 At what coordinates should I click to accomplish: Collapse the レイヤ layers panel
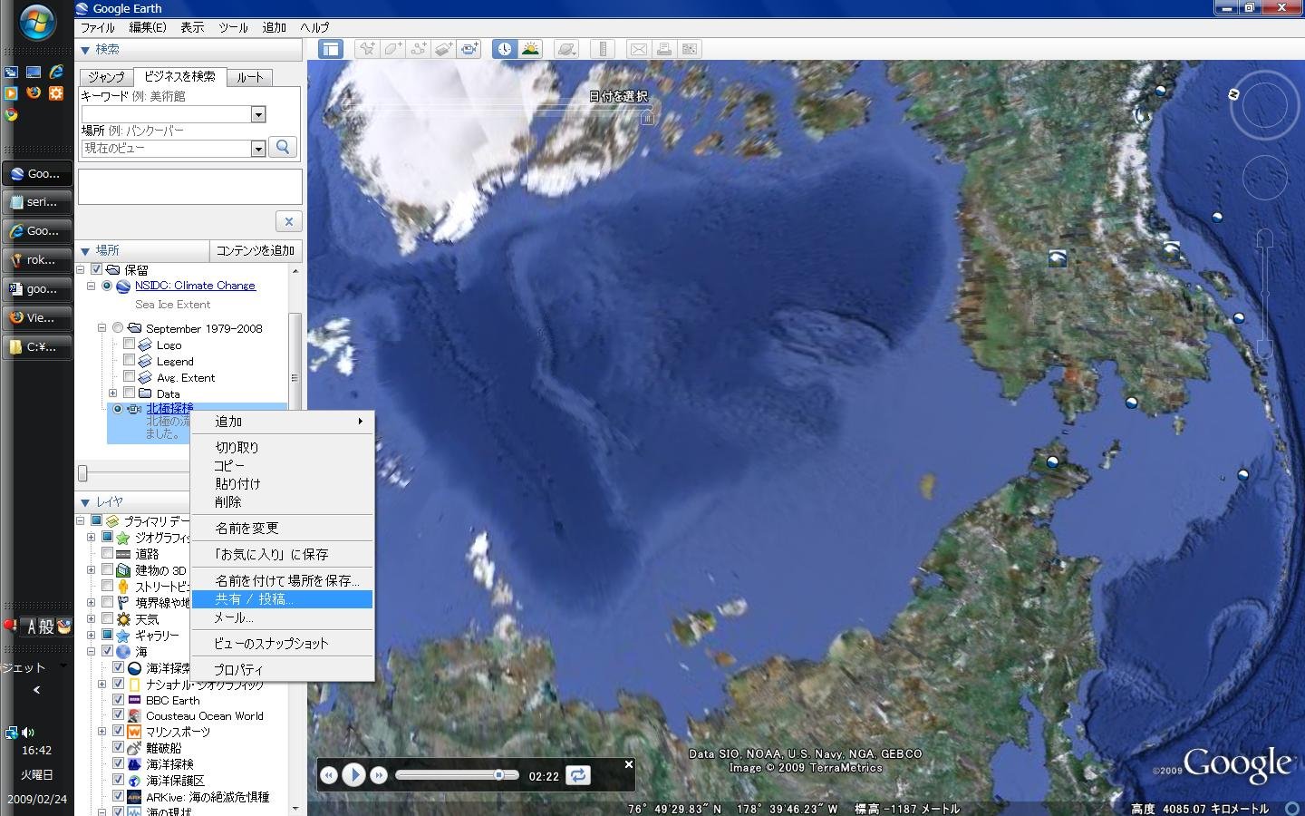pyautogui.click(x=85, y=502)
